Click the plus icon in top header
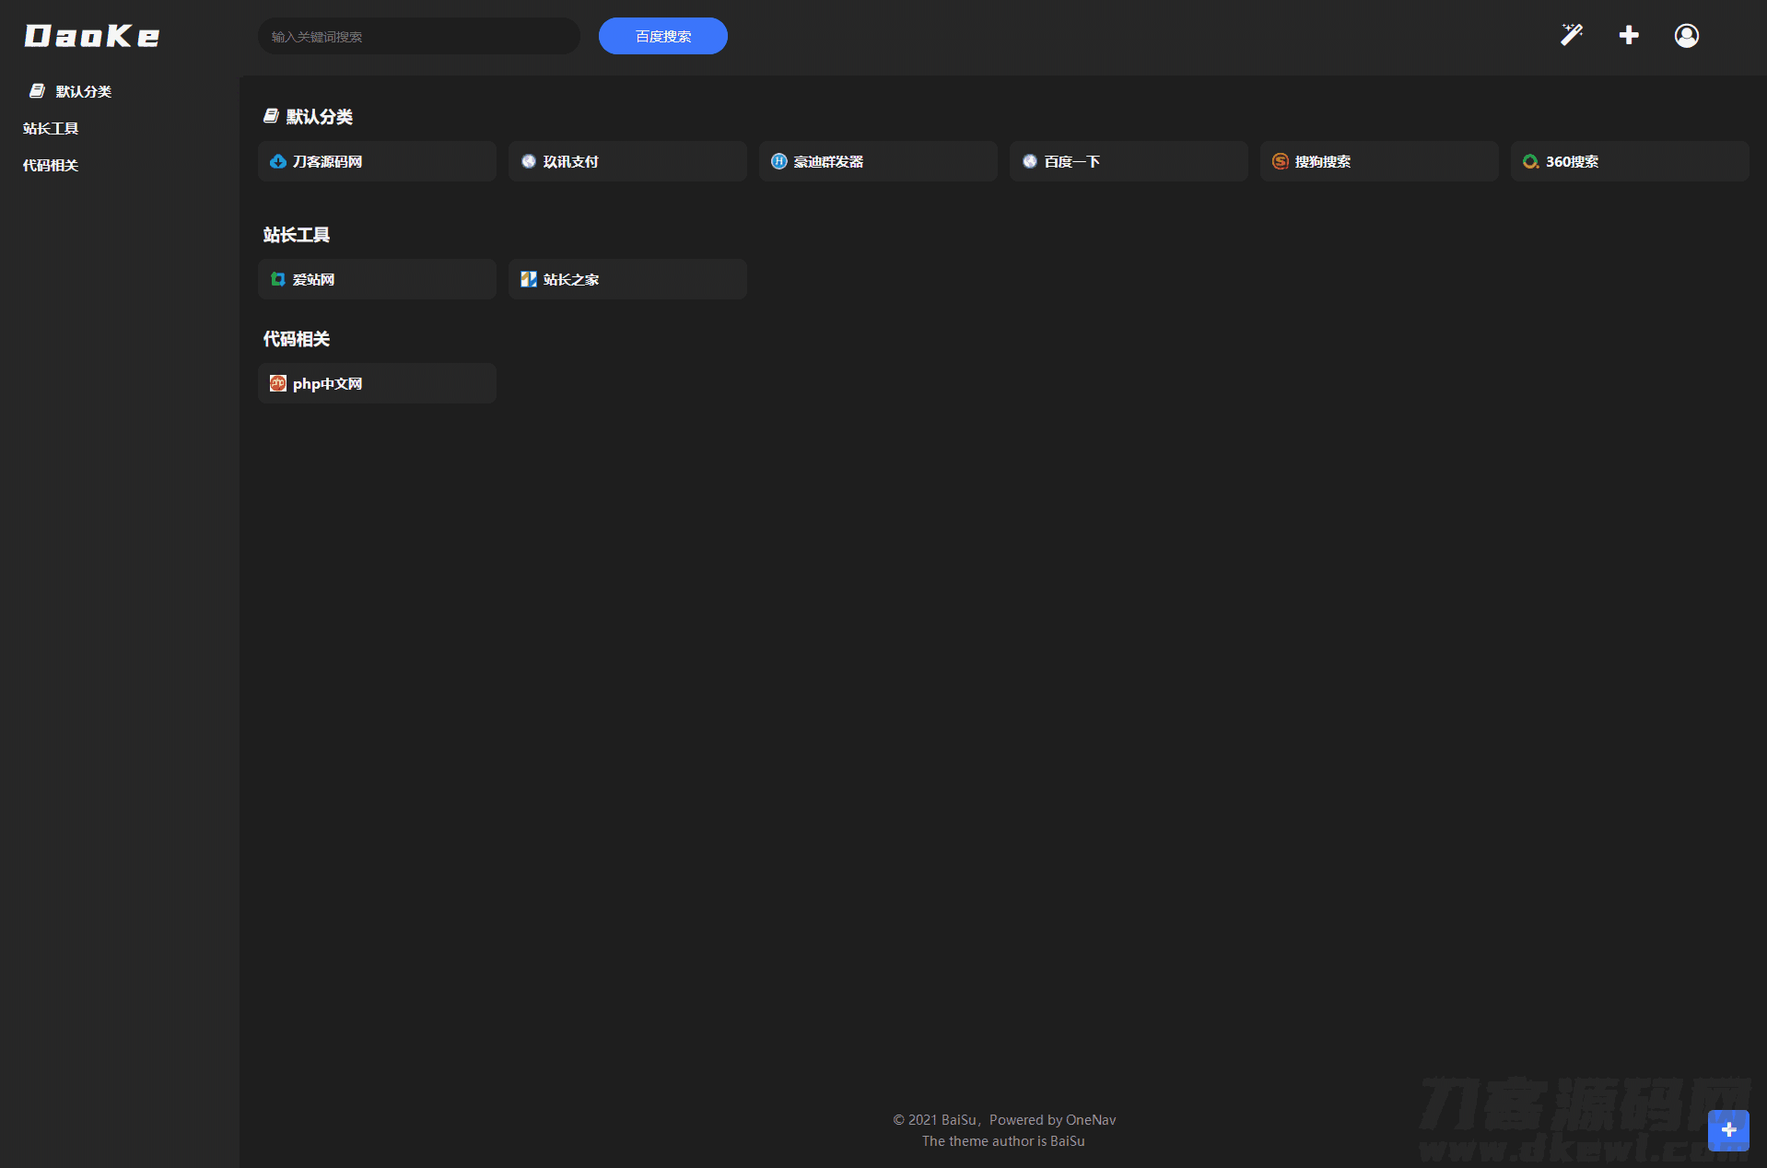This screenshot has width=1767, height=1168. click(1629, 35)
